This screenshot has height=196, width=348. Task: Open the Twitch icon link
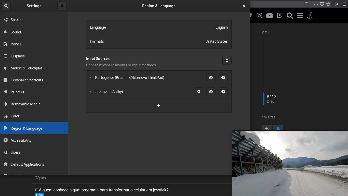coord(279,16)
